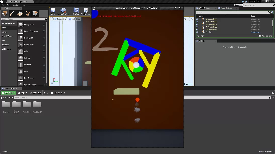The height and width of the screenshot is (154, 275).
Task: Open the Google search provider dropdown
Action: (238, 5)
